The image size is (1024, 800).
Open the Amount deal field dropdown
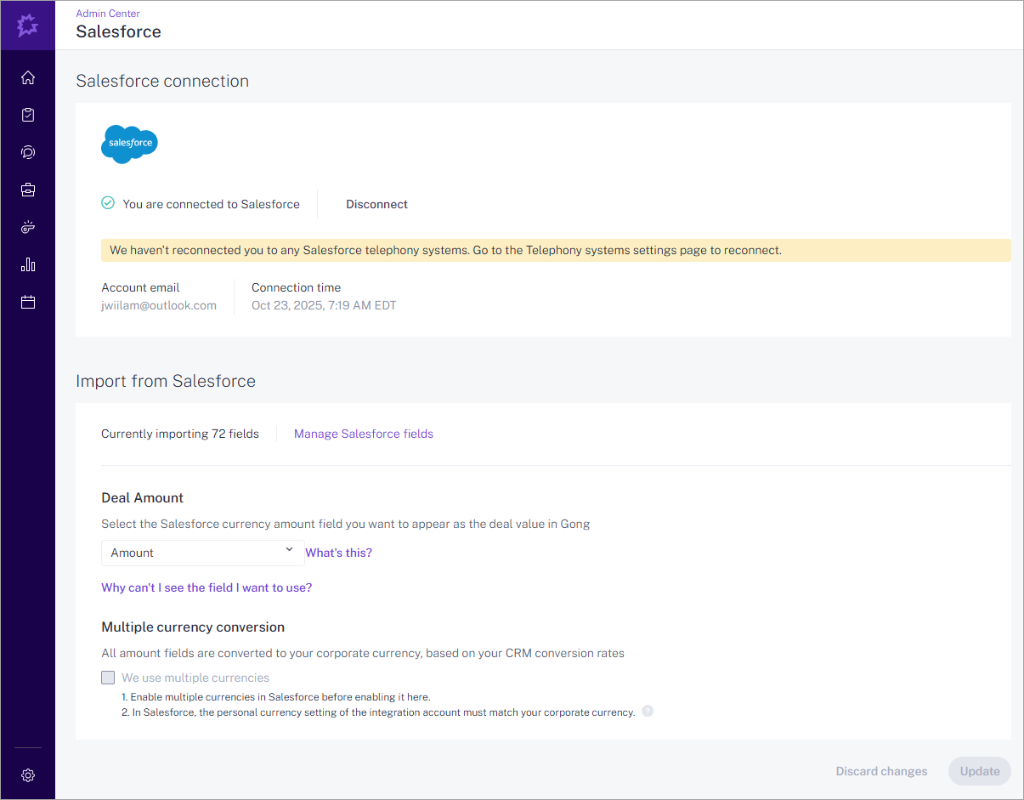202,553
